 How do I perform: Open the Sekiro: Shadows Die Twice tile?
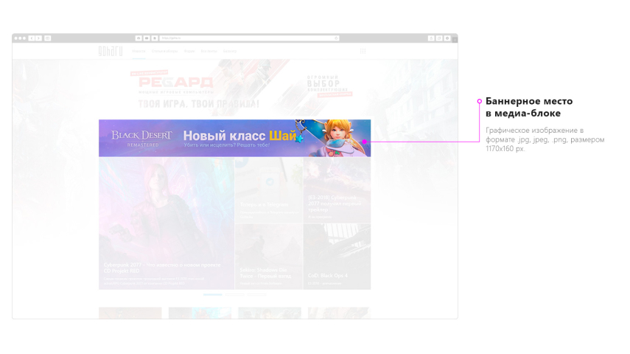click(x=269, y=257)
